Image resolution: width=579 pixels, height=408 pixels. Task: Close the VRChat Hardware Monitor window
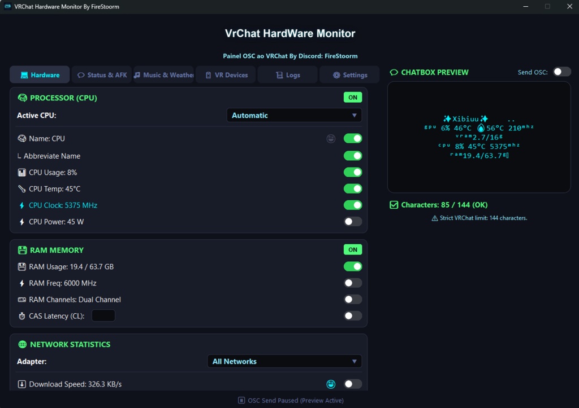point(569,6)
